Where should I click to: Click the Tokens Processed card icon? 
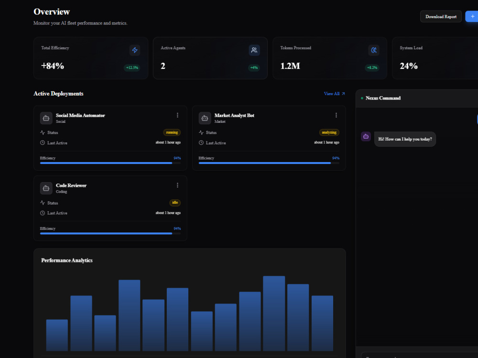374,50
